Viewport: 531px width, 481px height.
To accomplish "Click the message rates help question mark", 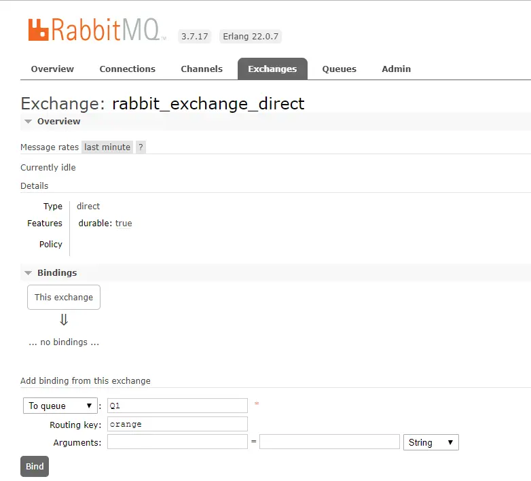I will coord(141,147).
